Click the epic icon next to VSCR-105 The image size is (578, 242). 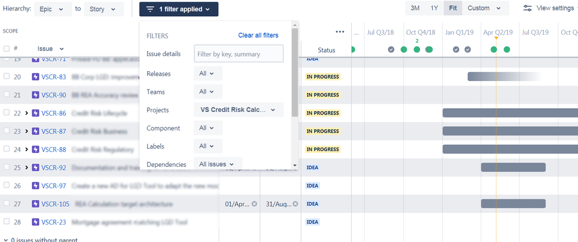tap(35, 204)
